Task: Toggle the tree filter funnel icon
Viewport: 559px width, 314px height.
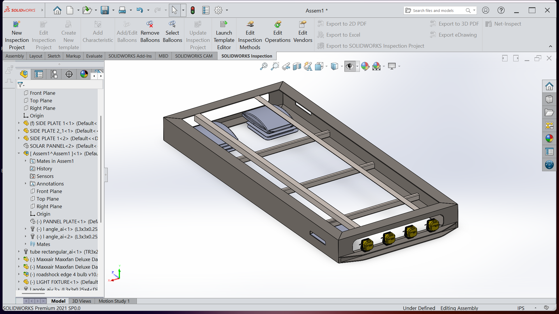Action: click(x=20, y=85)
